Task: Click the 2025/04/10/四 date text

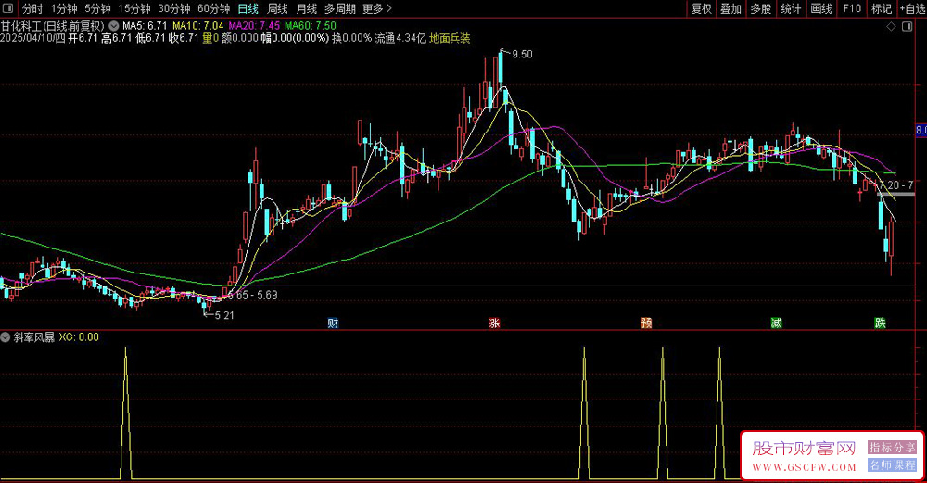Action: coord(32,38)
